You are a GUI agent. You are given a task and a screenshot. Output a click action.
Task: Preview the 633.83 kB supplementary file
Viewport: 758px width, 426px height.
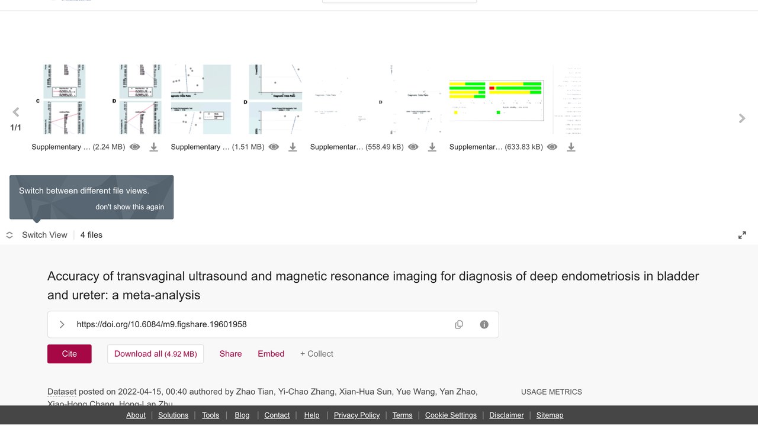tap(552, 147)
